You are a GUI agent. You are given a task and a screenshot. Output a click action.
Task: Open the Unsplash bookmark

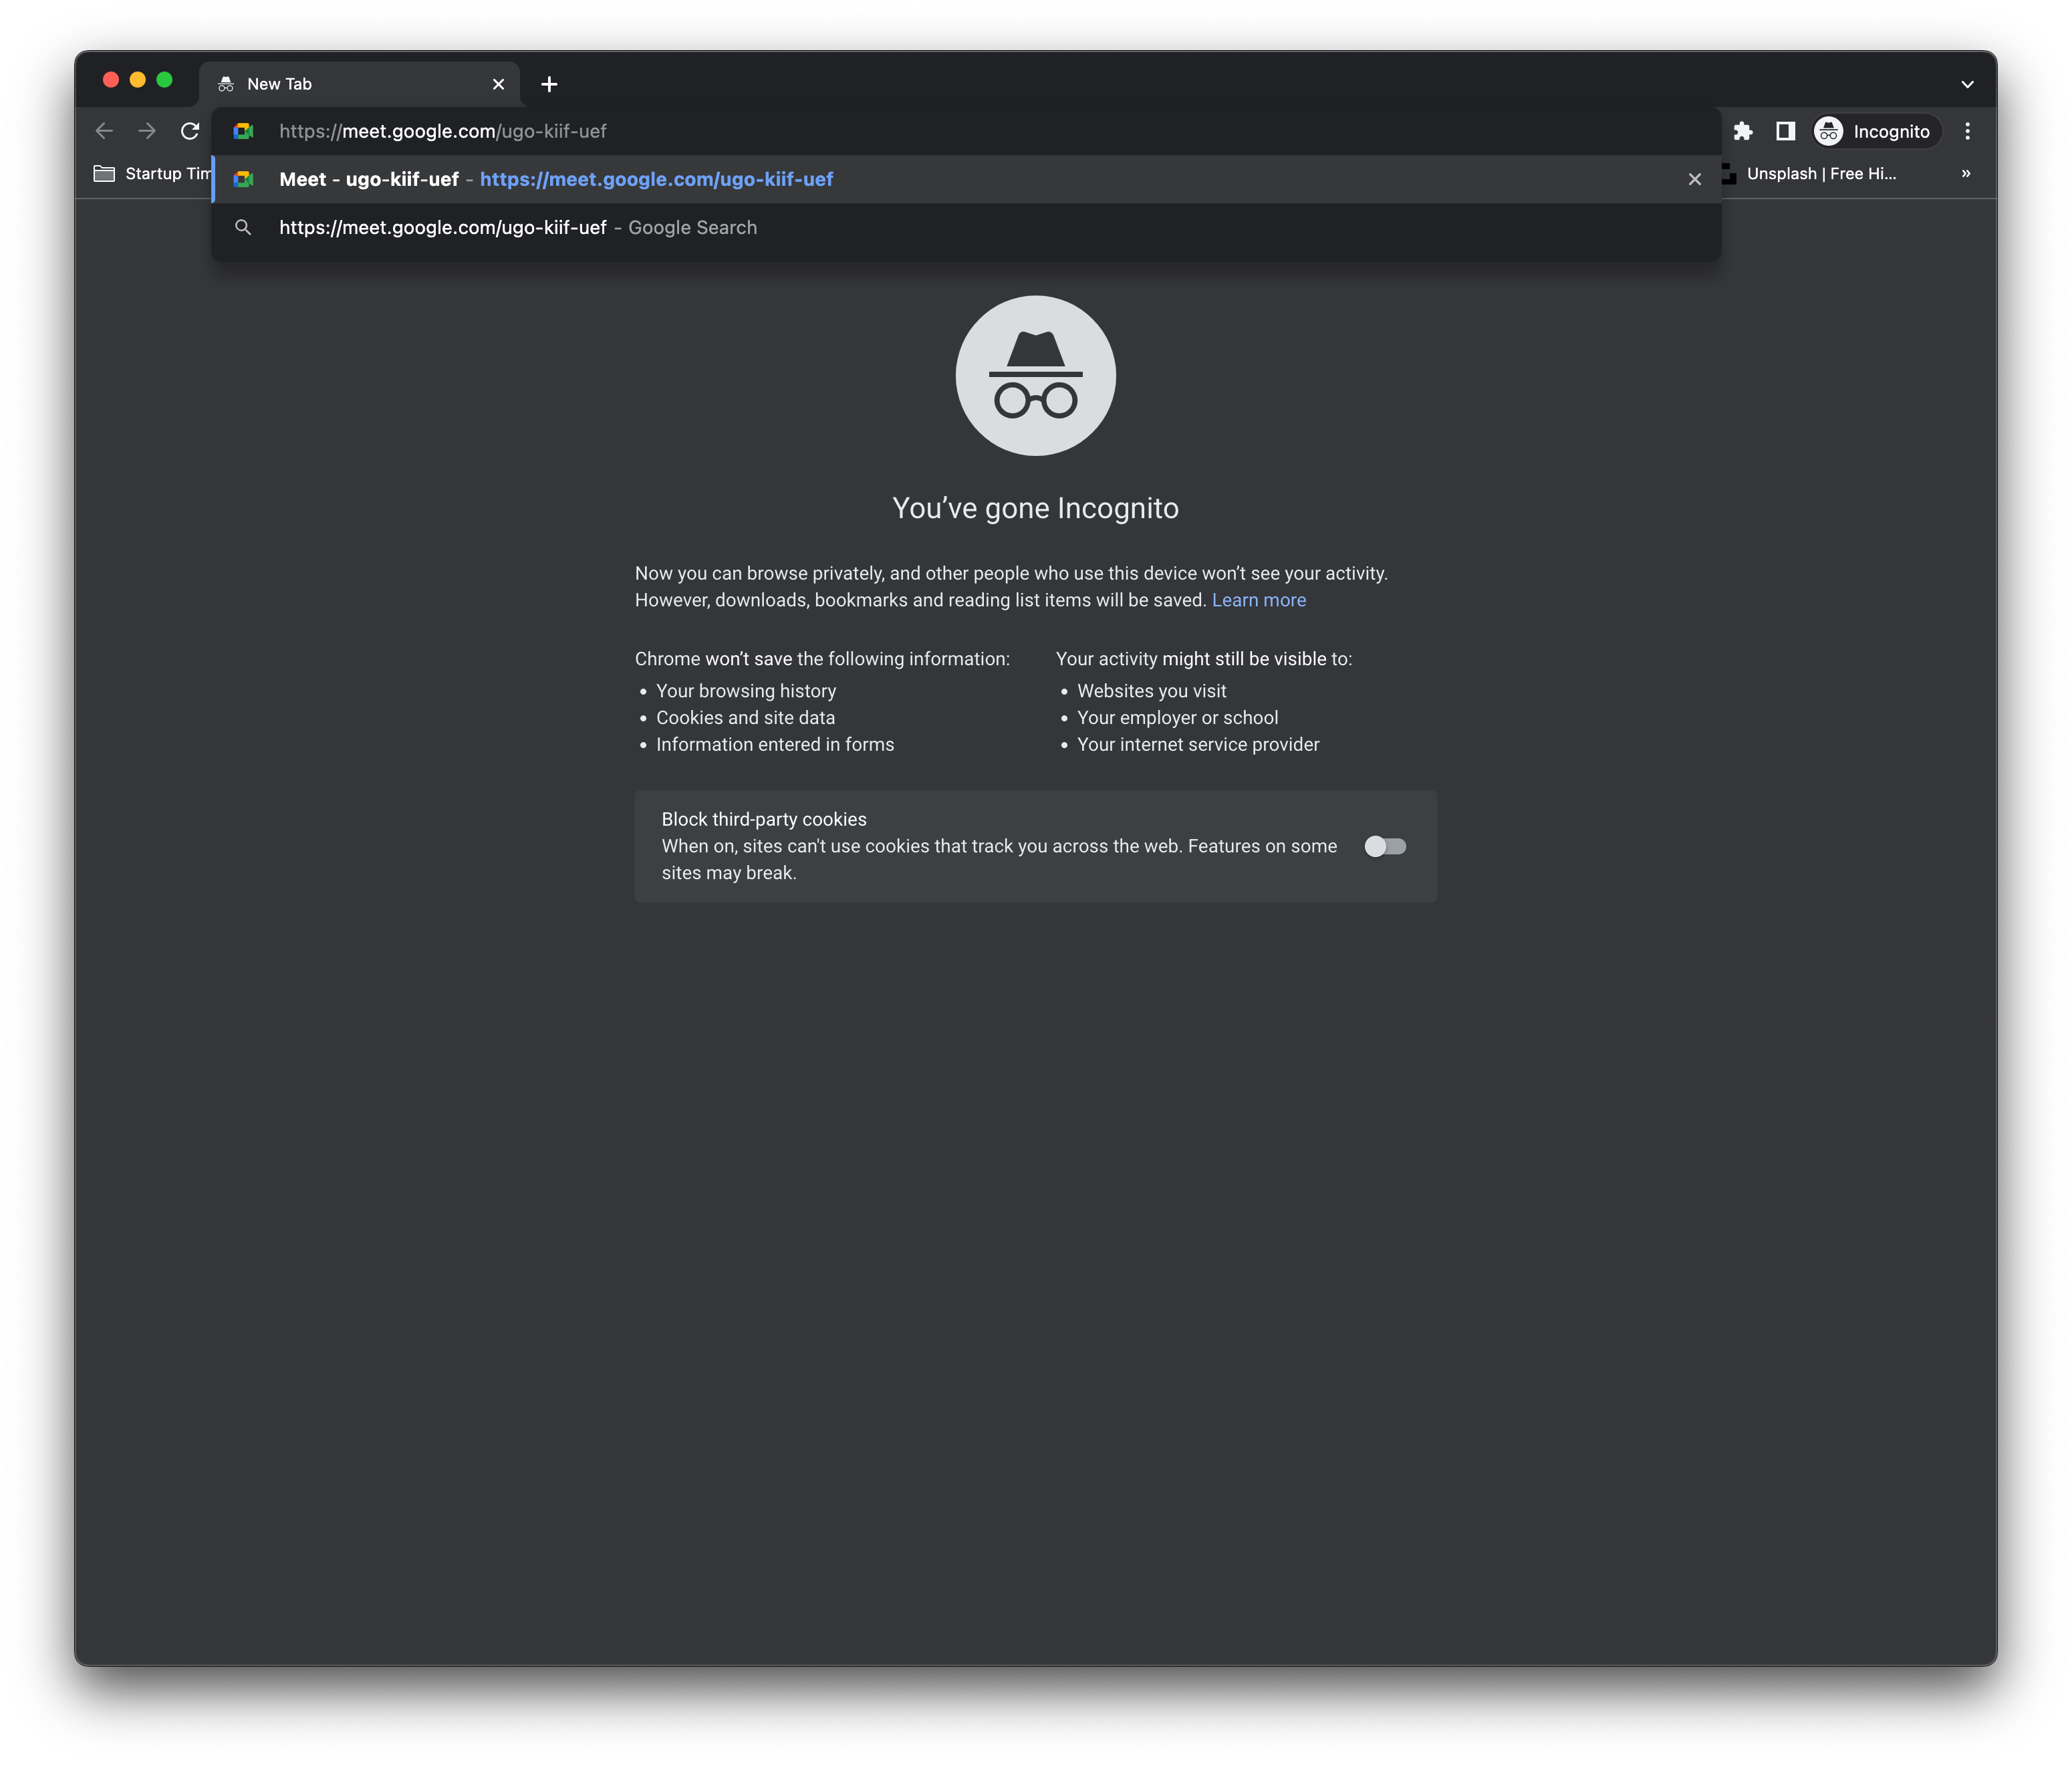click(1810, 173)
